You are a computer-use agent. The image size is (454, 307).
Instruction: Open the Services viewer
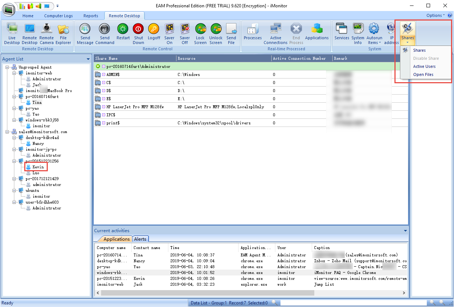342,32
